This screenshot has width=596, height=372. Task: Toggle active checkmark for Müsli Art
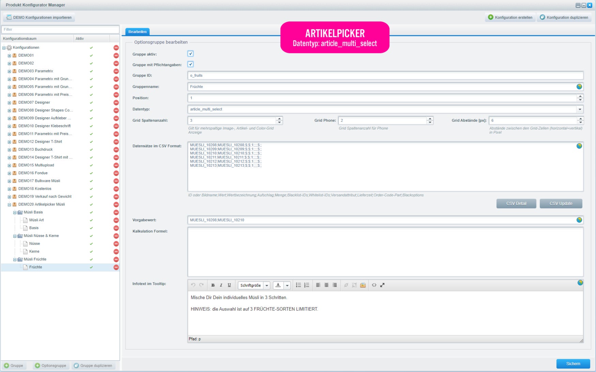pyautogui.click(x=91, y=220)
